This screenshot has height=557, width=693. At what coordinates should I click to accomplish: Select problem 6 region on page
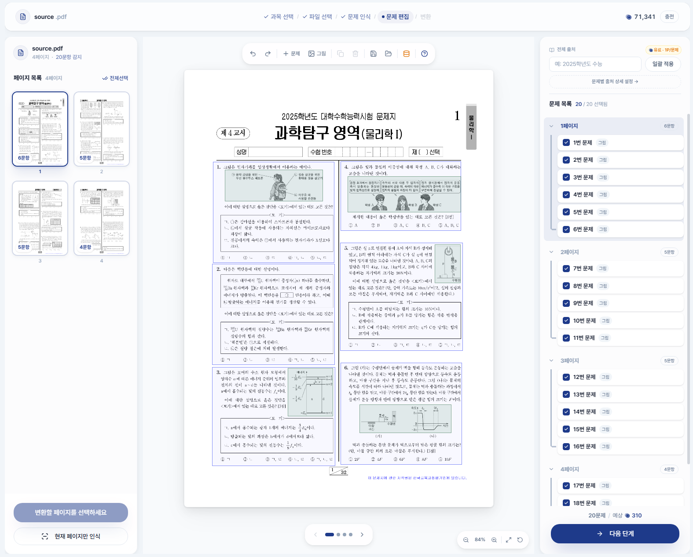[401, 413]
